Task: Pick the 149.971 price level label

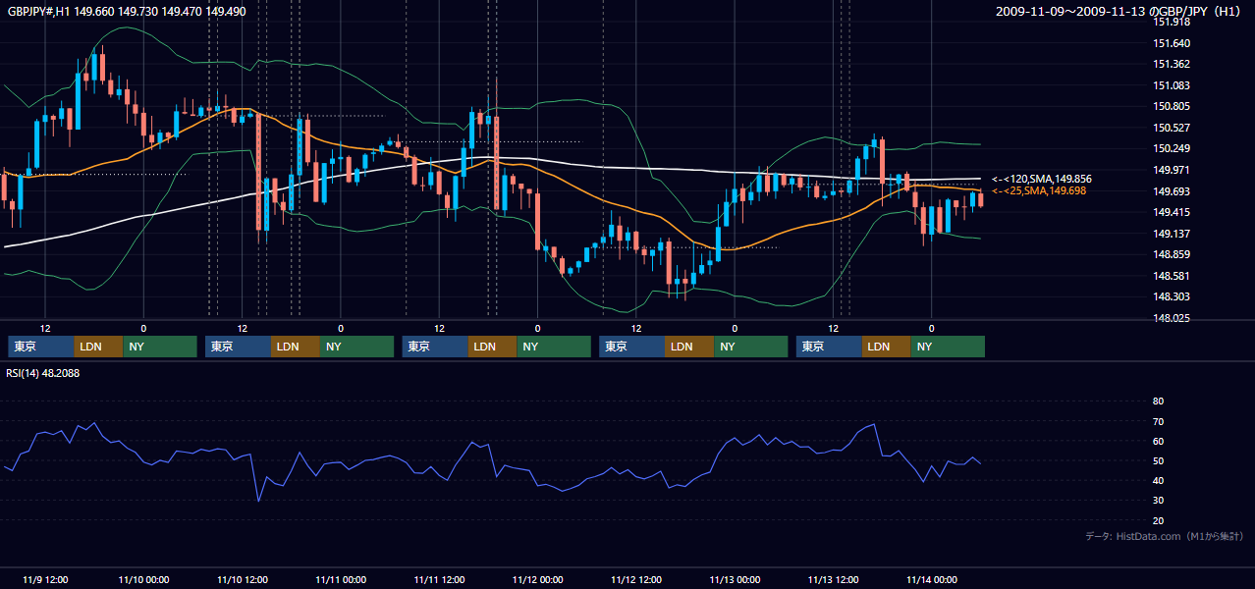Action: pyautogui.click(x=1172, y=170)
